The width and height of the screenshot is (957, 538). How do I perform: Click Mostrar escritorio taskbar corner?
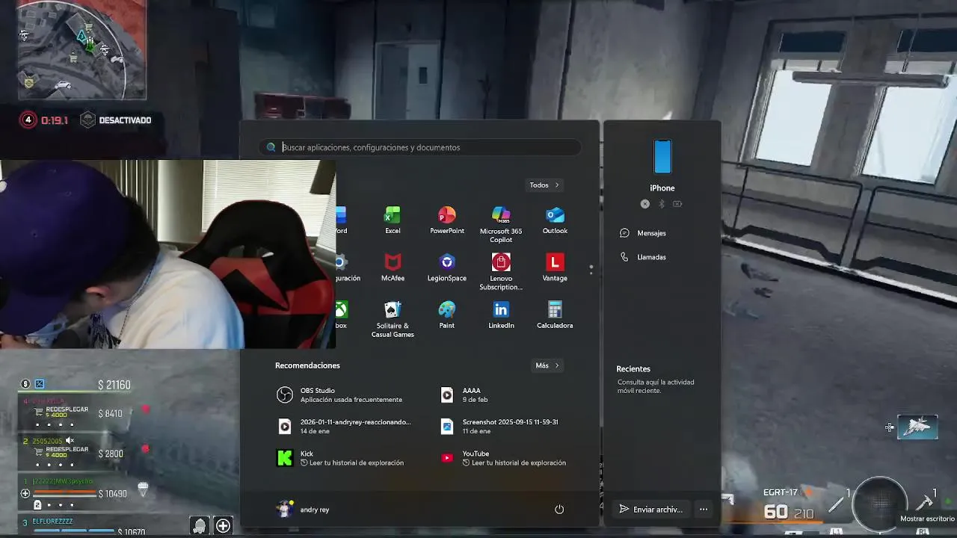tap(927, 519)
